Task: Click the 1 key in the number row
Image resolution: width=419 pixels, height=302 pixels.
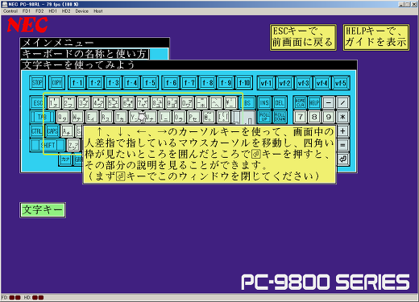Action: [x=54, y=103]
